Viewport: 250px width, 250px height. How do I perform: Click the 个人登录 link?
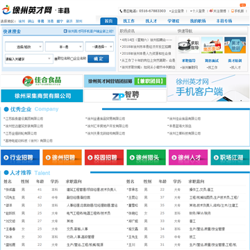199,11
